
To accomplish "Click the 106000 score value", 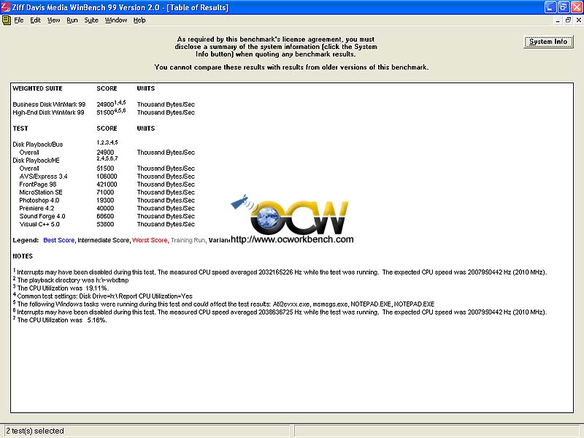I will 107,177.
